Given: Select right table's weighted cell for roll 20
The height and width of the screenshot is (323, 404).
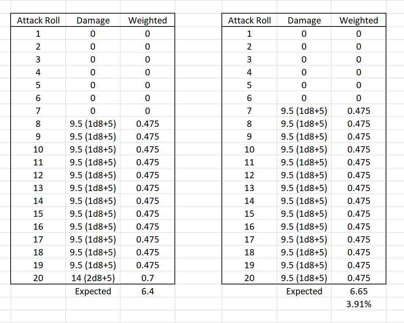Looking at the screenshot, I should [358, 278].
